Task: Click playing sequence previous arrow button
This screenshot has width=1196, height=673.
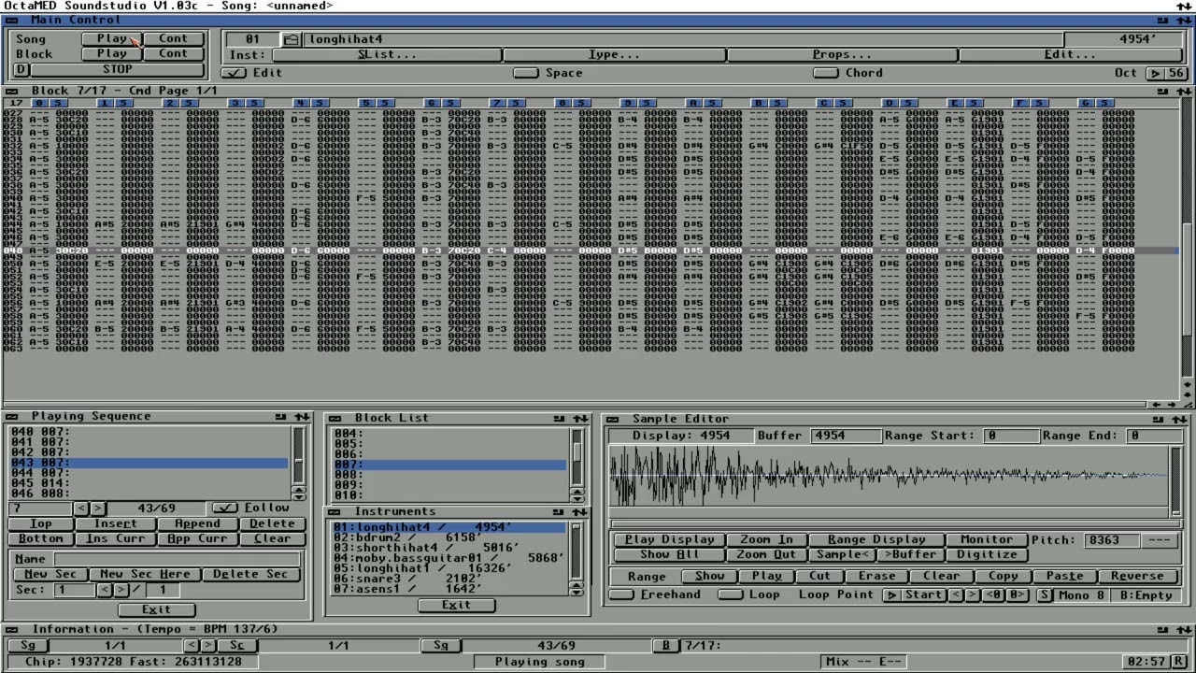Action: [x=81, y=508]
